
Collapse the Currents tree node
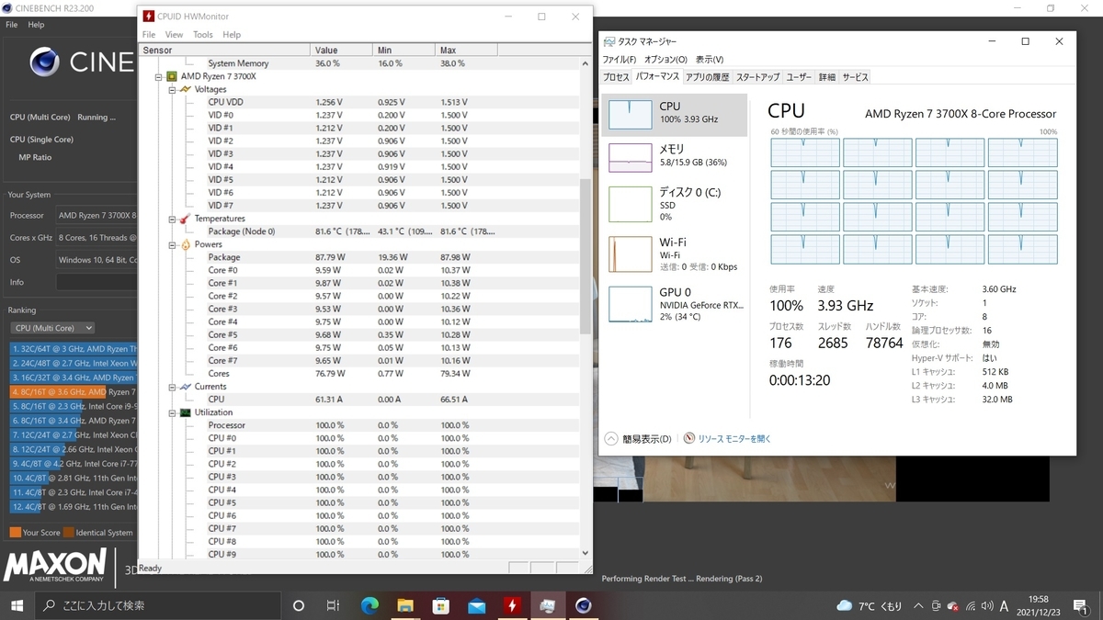pyautogui.click(x=172, y=387)
